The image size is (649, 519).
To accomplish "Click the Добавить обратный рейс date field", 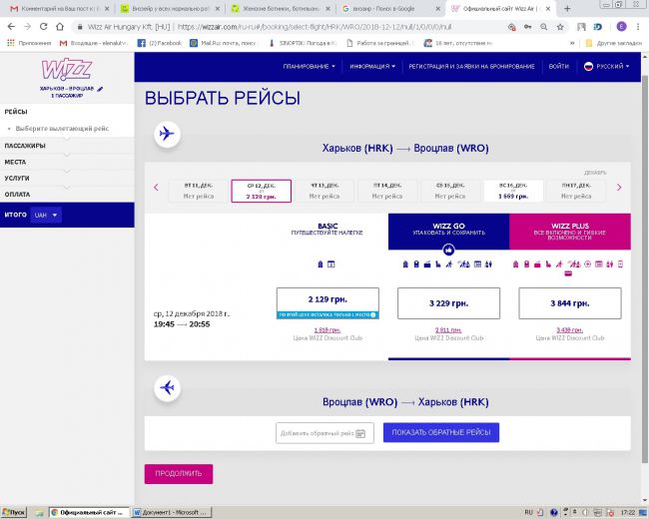I will tap(317, 432).
